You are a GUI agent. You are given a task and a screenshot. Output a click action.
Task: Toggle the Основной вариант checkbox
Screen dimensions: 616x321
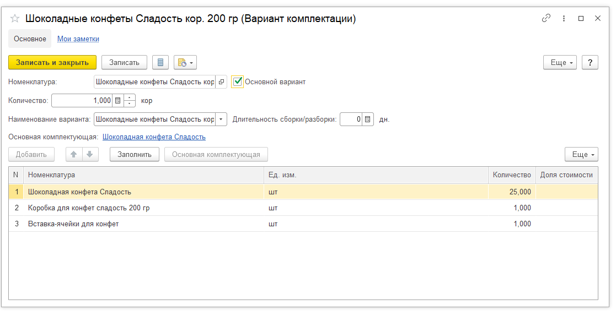237,81
